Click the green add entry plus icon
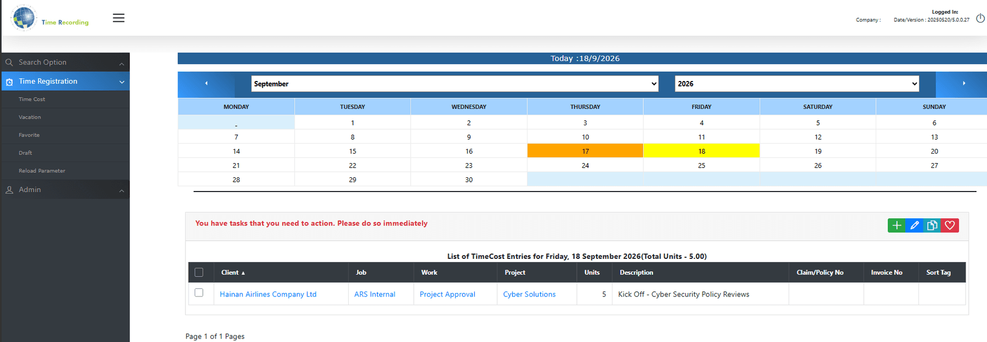This screenshot has height=342, width=987. 897,225
